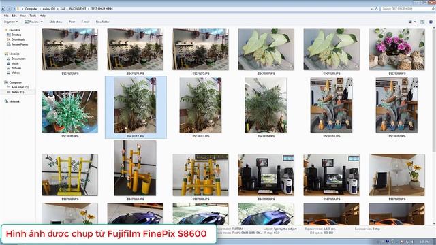The height and width of the screenshot is (245, 436).
Task: Open the Help menu
Action: [x=42, y=16]
